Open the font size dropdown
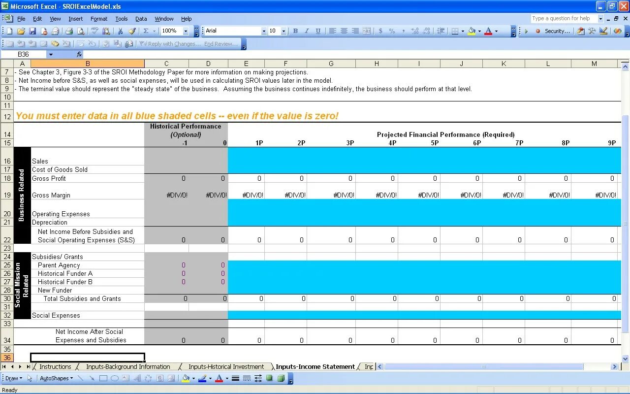This screenshot has width=630, height=394. 283,31
